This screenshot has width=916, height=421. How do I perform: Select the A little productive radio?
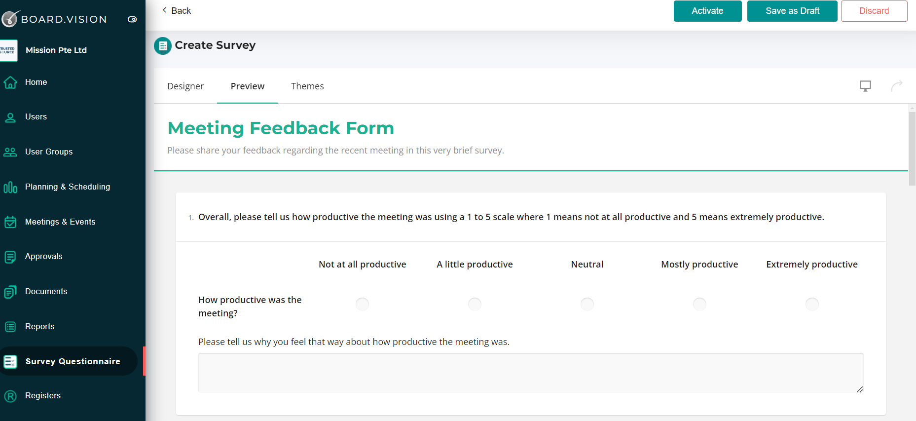tap(475, 304)
